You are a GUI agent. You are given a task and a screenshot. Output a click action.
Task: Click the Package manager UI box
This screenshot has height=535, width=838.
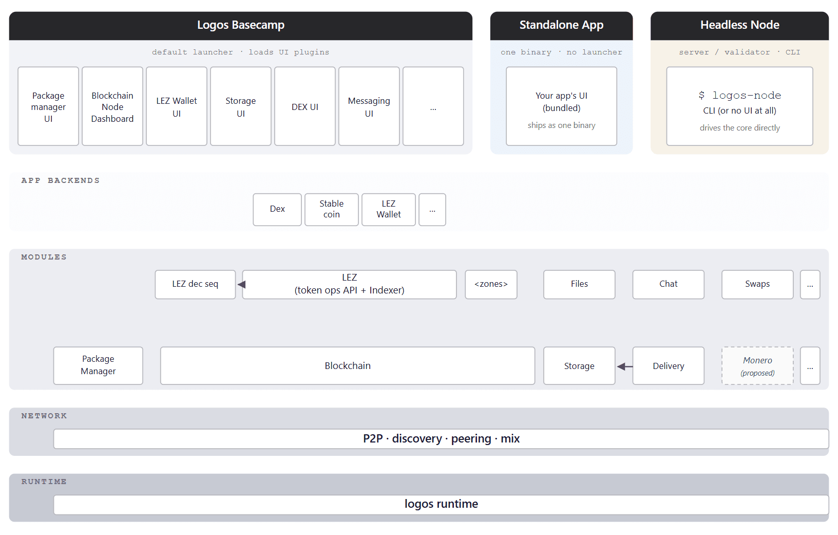(x=48, y=106)
